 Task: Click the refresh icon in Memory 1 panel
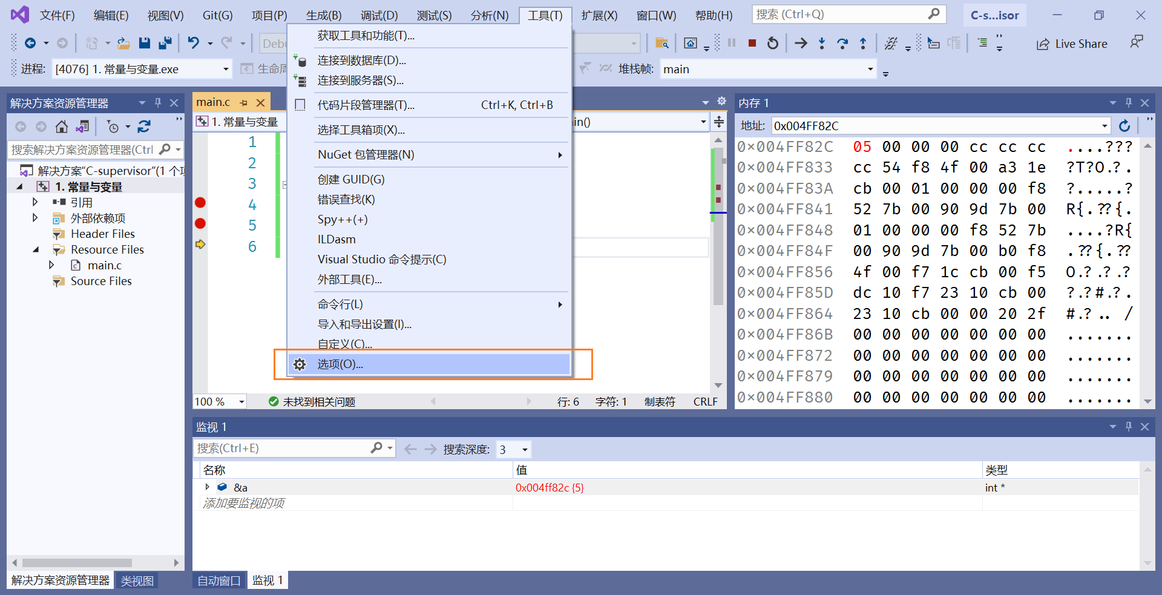(x=1124, y=126)
